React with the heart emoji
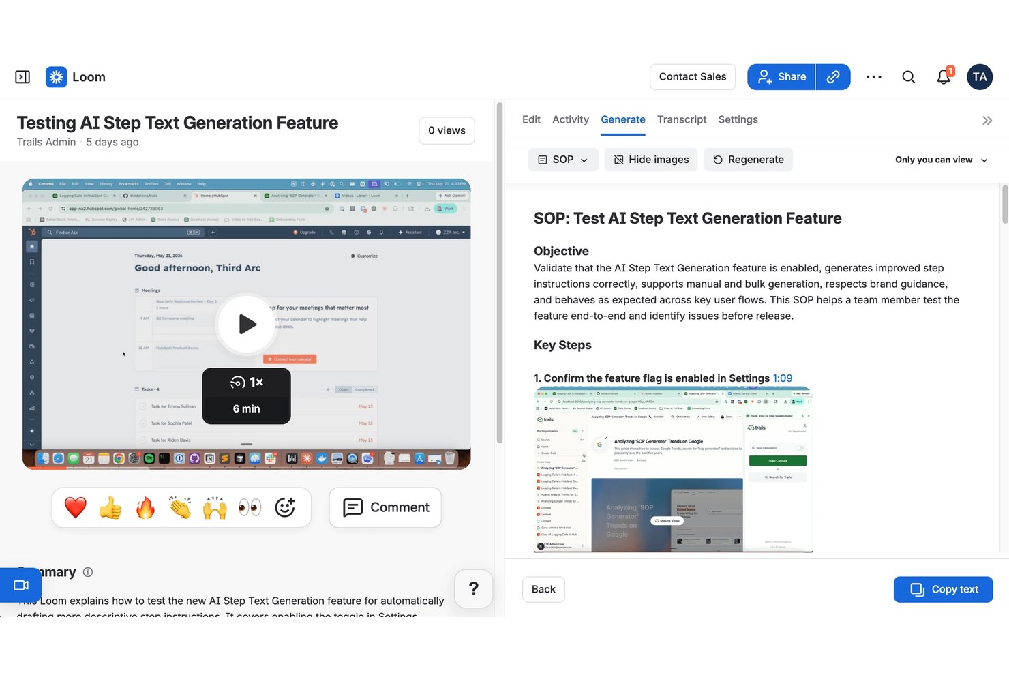 click(76, 508)
